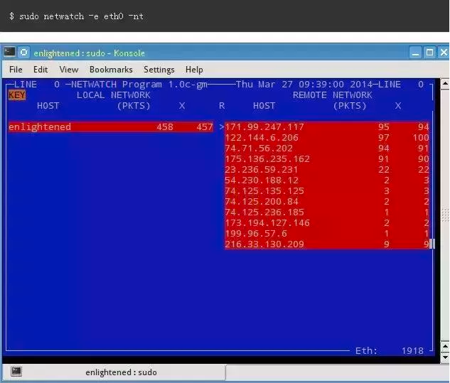Viewport: 450px width, 383px height.
Task: Click the terminal vertical scrollbar
Action: tap(444, 213)
